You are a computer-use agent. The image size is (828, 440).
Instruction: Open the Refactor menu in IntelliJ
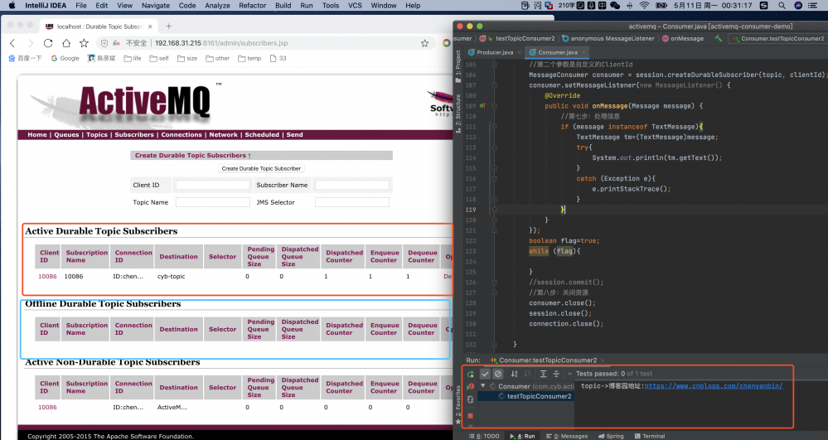[253, 5]
